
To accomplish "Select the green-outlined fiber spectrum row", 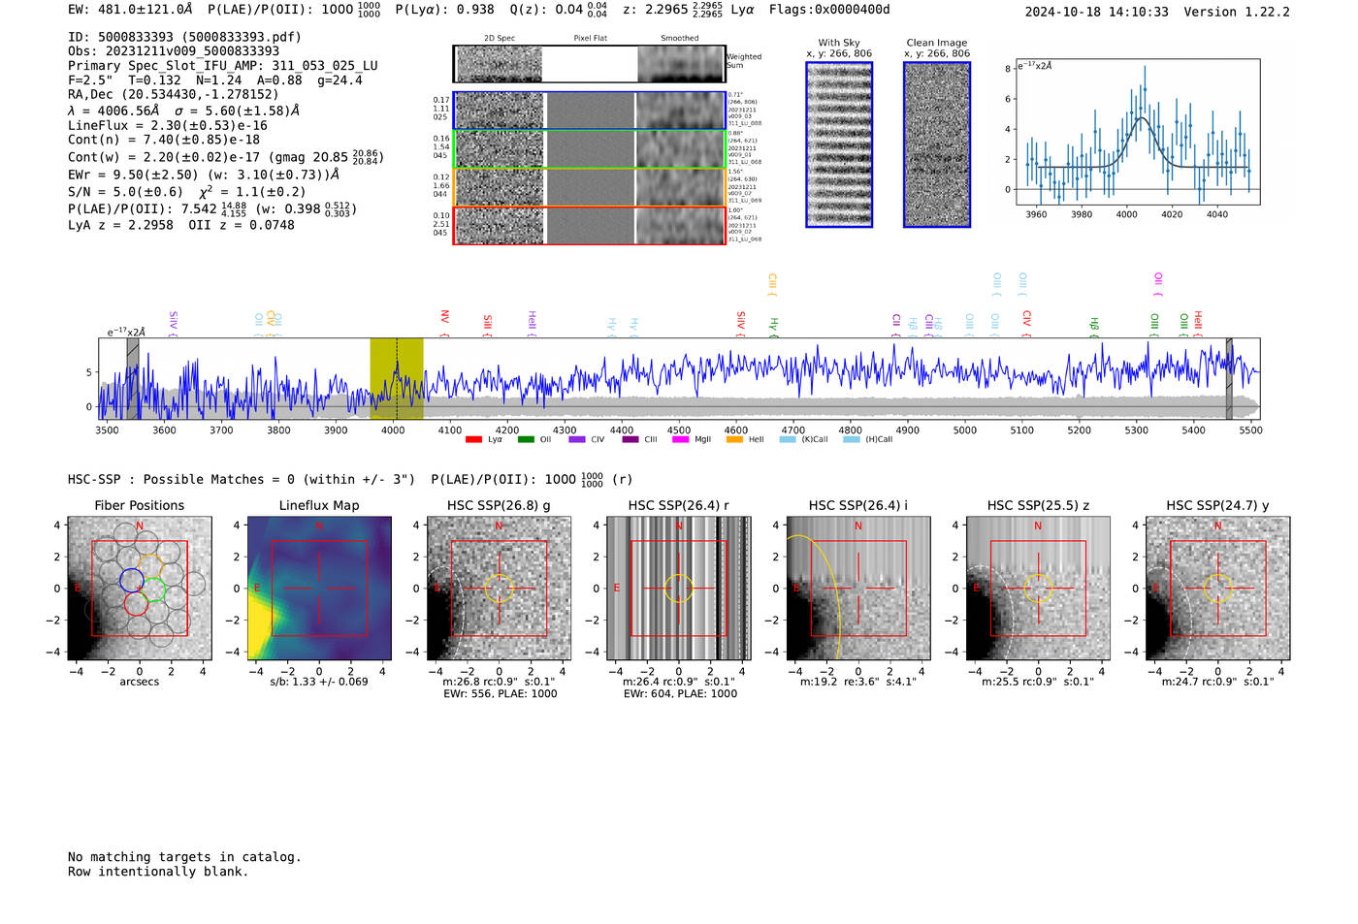I will tap(590, 148).
